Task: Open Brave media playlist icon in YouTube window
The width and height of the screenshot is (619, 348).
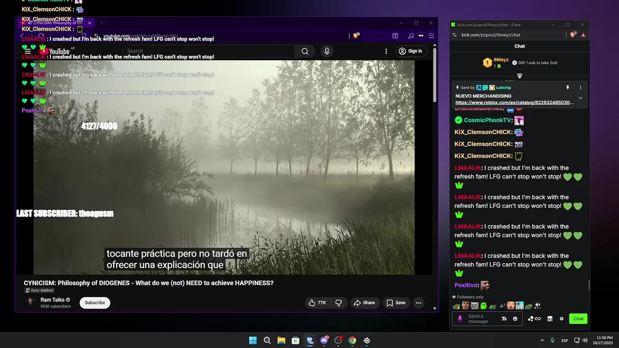Action: [411, 36]
